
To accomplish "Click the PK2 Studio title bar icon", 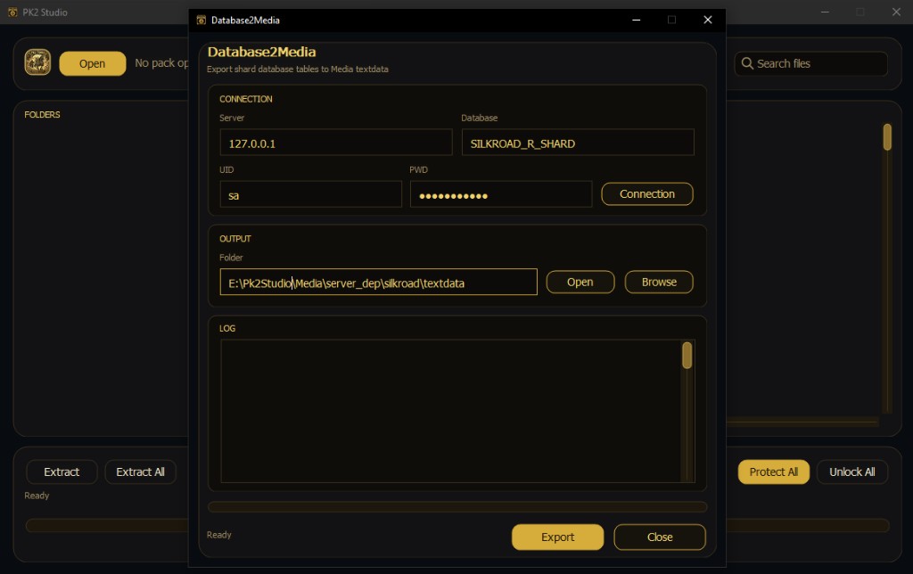I will point(12,12).
